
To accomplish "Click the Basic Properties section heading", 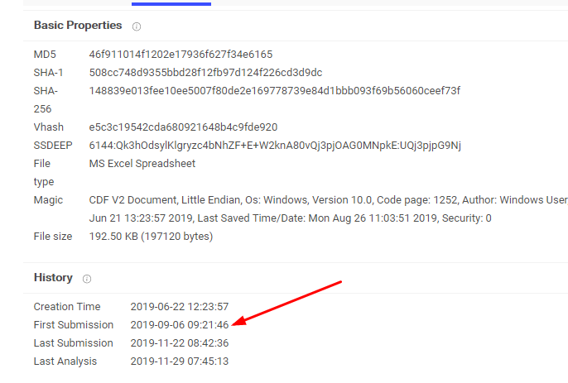I will pos(78,26).
